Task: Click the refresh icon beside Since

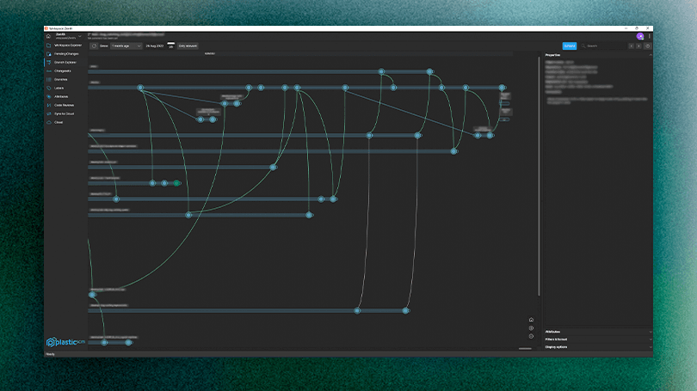Action: click(94, 46)
